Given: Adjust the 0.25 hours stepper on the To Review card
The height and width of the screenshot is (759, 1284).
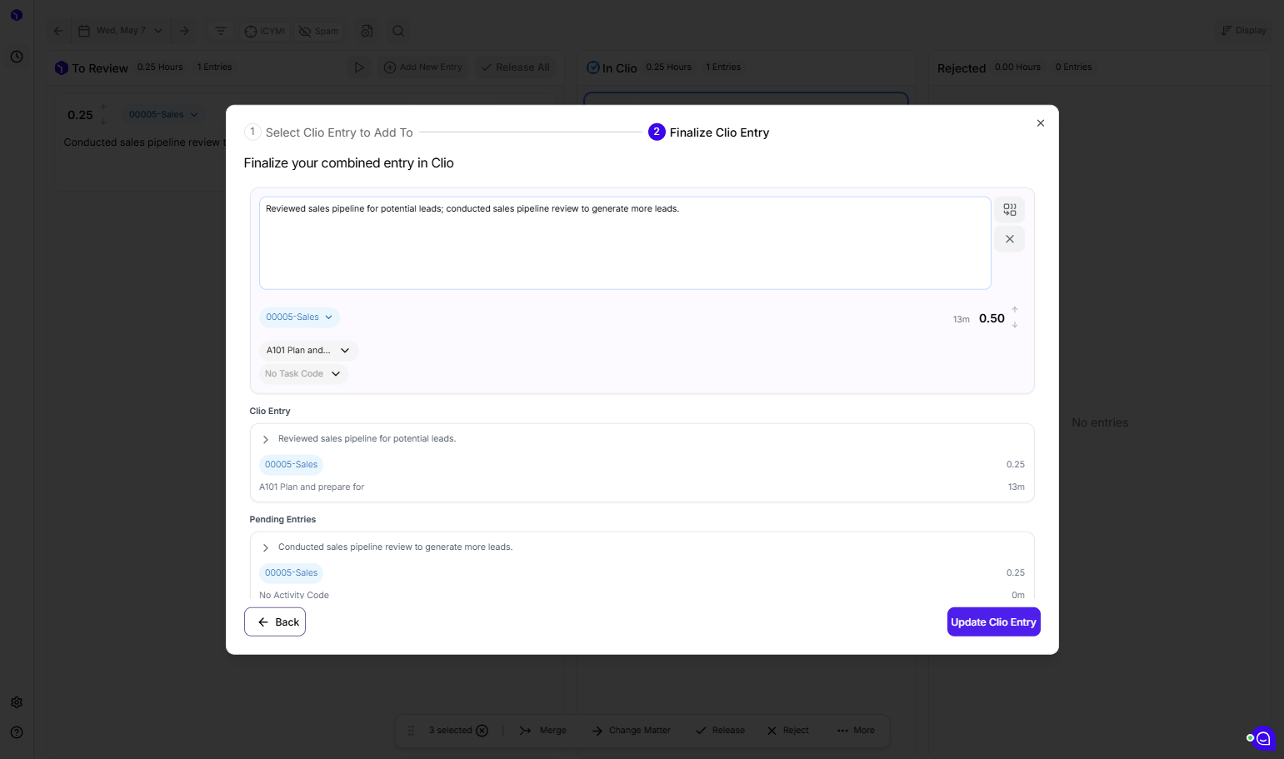Looking at the screenshot, I should coord(103,115).
